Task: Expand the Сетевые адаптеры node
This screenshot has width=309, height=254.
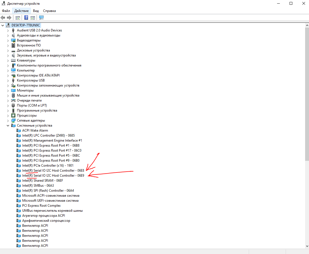Action: (x=8, y=120)
